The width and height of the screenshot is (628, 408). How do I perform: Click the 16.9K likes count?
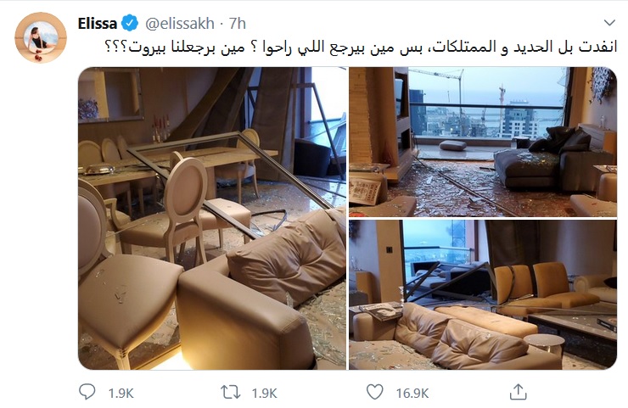(x=412, y=394)
